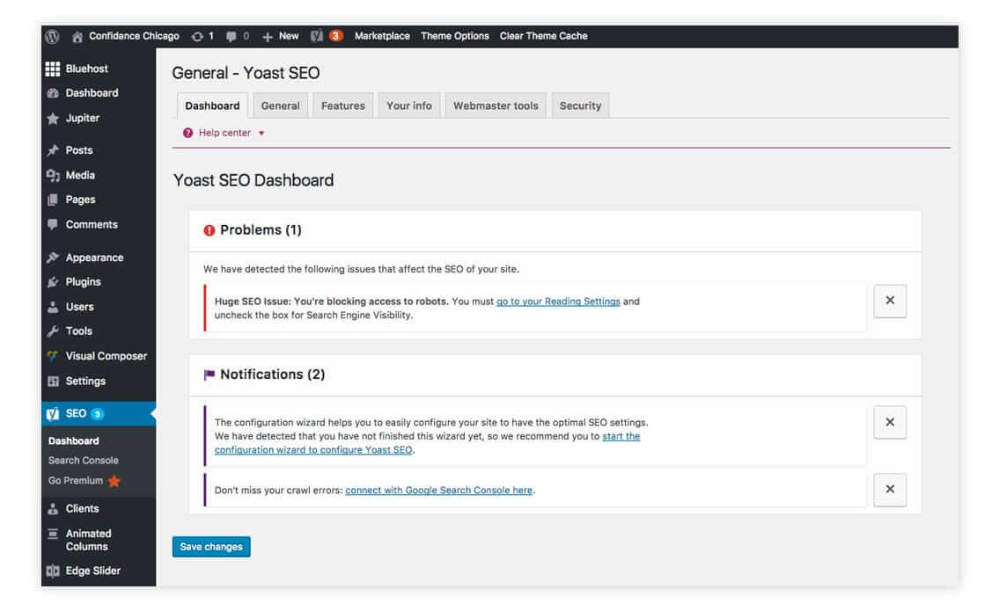Click Clear Theme Cache
The image size is (999, 611).
pos(543,36)
